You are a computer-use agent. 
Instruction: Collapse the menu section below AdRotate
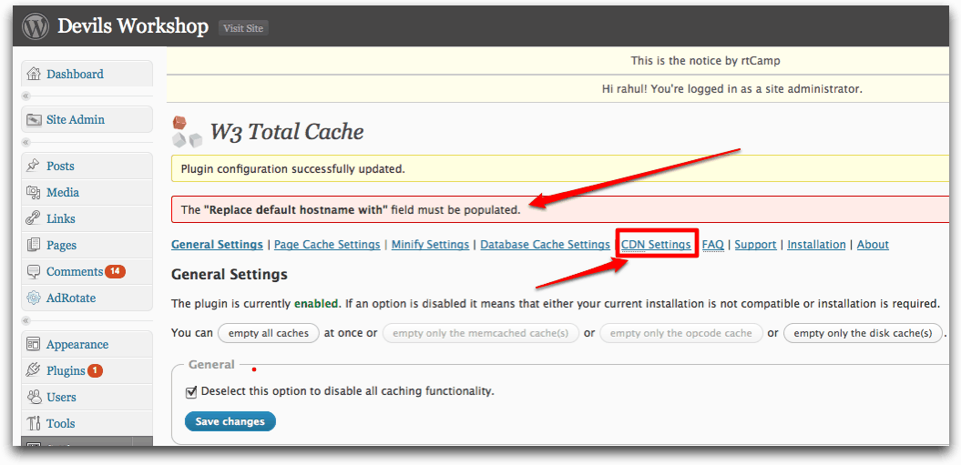point(26,320)
